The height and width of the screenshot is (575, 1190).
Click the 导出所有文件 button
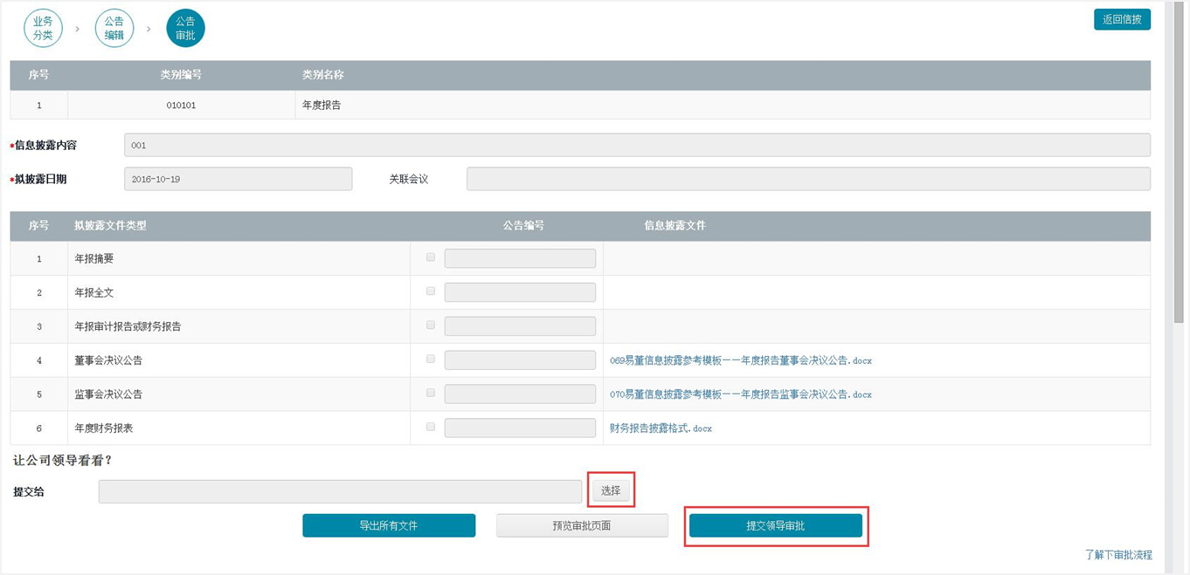[389, 525]
